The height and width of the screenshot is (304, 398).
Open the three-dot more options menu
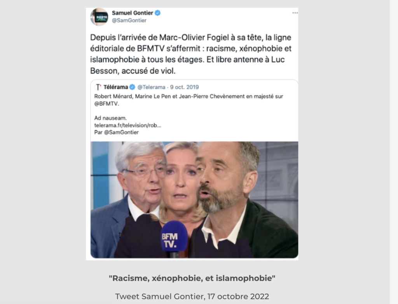click(295, 13)
